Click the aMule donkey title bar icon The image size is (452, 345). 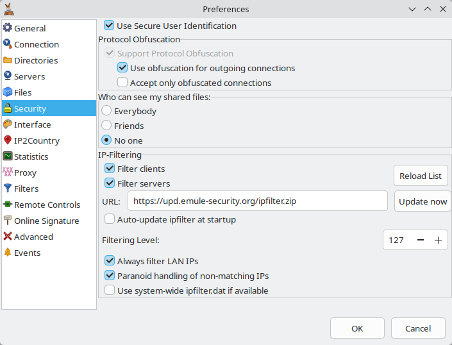pos(9,9)
